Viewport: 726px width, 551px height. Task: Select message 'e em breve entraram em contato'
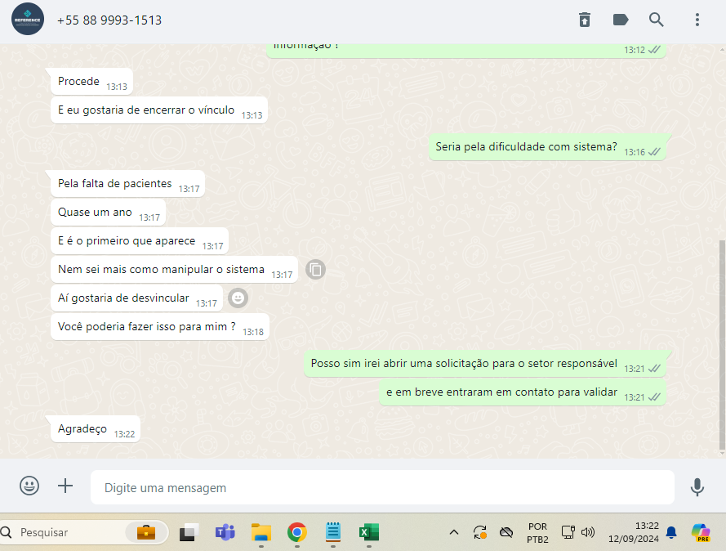(523, 392)
